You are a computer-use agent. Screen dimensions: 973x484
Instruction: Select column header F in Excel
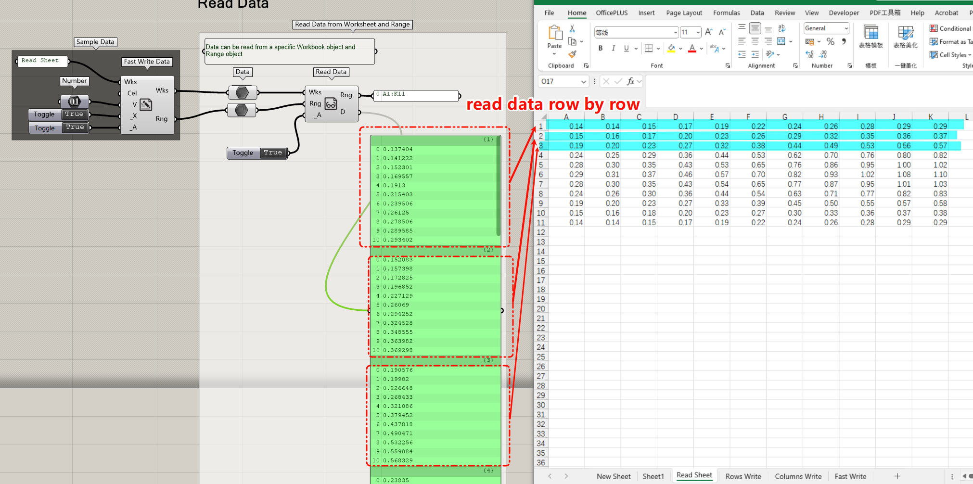coord(748,117)
